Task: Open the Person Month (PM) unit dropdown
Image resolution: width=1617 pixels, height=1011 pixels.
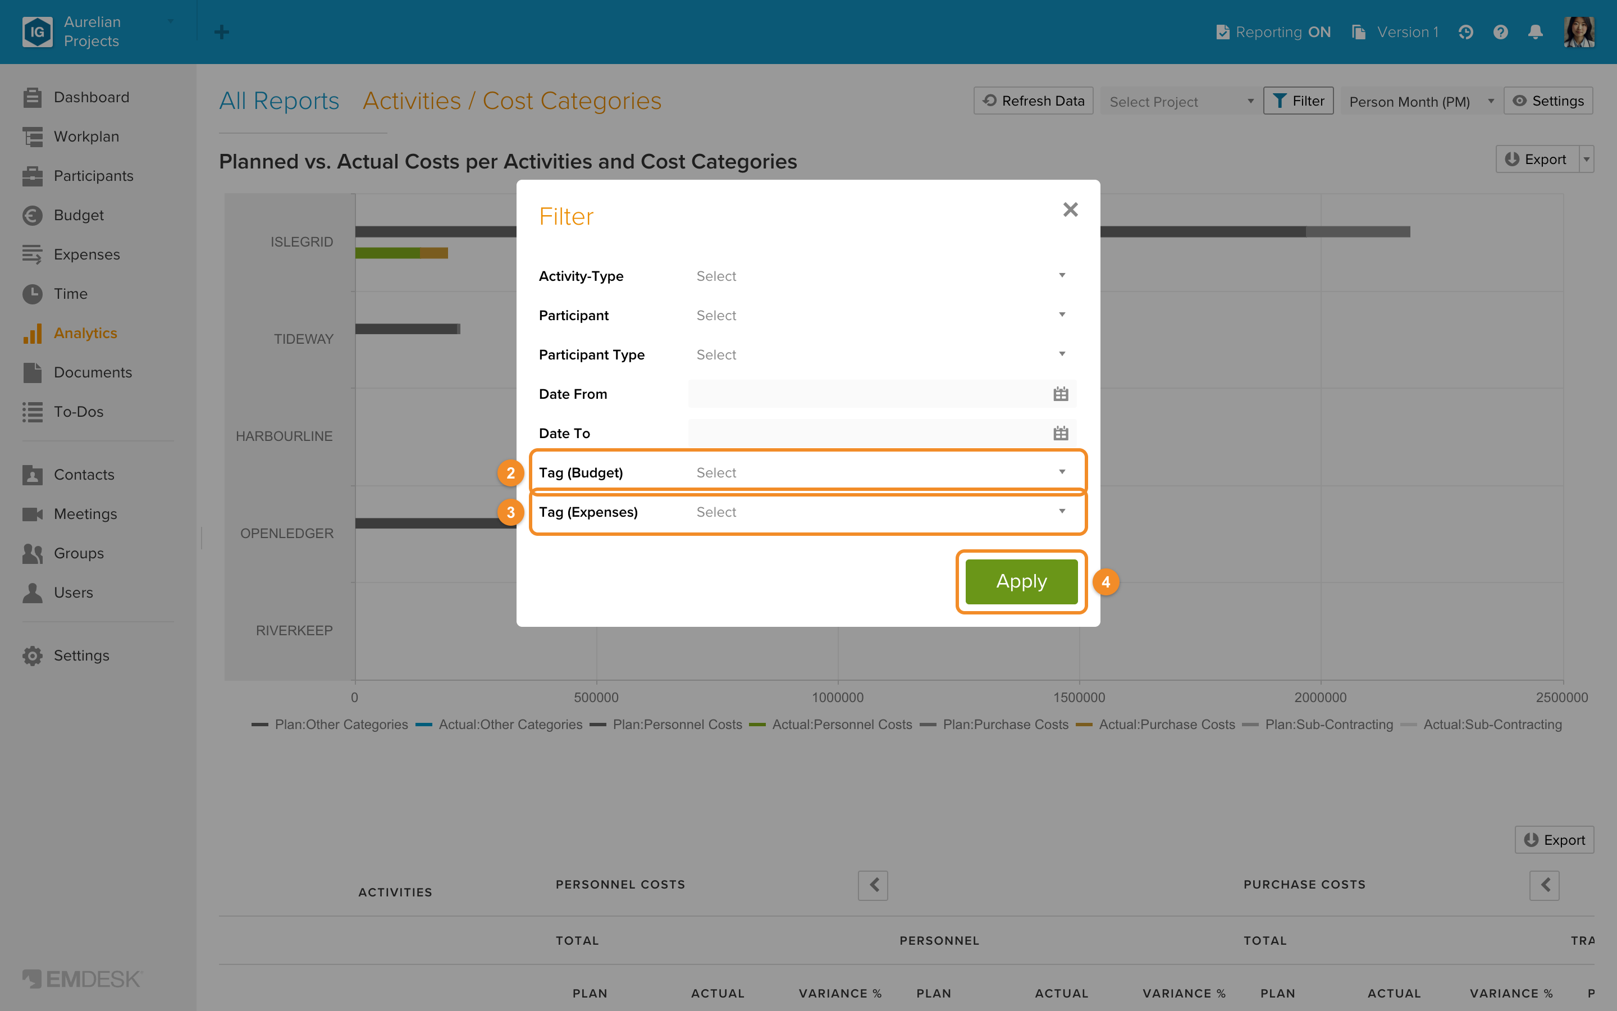Action: (1420, 101)
